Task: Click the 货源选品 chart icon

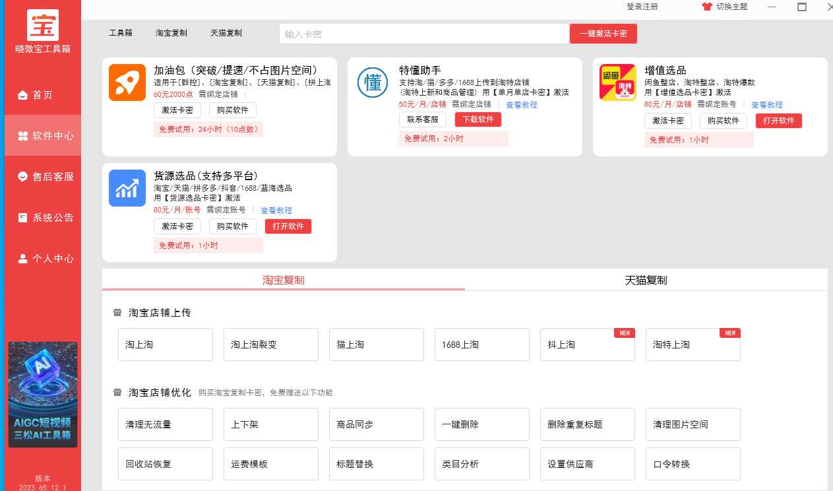Action: click(127, 188)
